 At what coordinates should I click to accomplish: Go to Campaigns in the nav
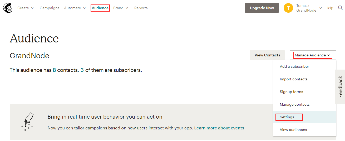point(50,8)
